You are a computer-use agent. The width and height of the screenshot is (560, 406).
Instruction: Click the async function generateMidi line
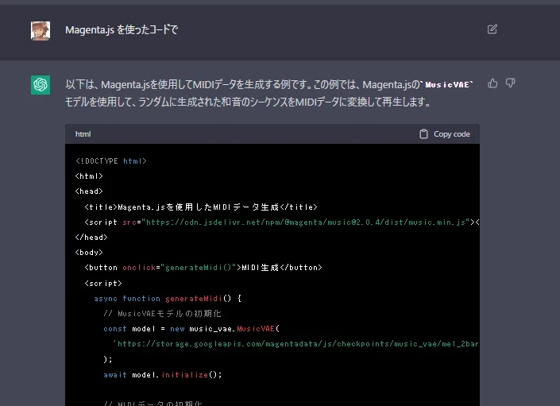168,299
